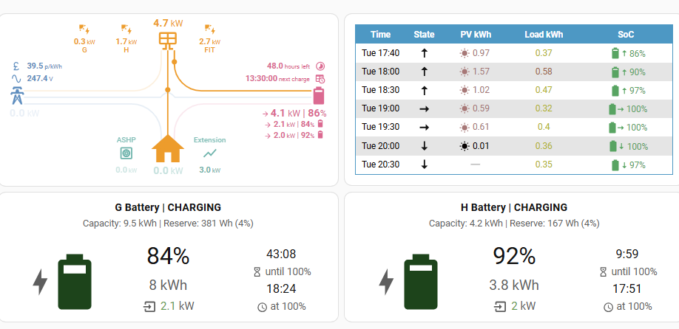The image size is (679, 329).
Task: Click the pound currency tariff icon
Action: [16, 66]
